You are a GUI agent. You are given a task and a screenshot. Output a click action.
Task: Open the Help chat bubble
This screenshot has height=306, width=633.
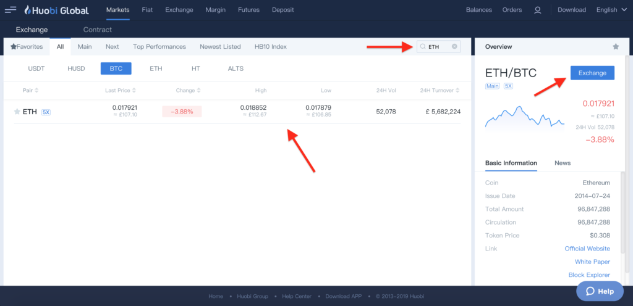pos(600,291)
